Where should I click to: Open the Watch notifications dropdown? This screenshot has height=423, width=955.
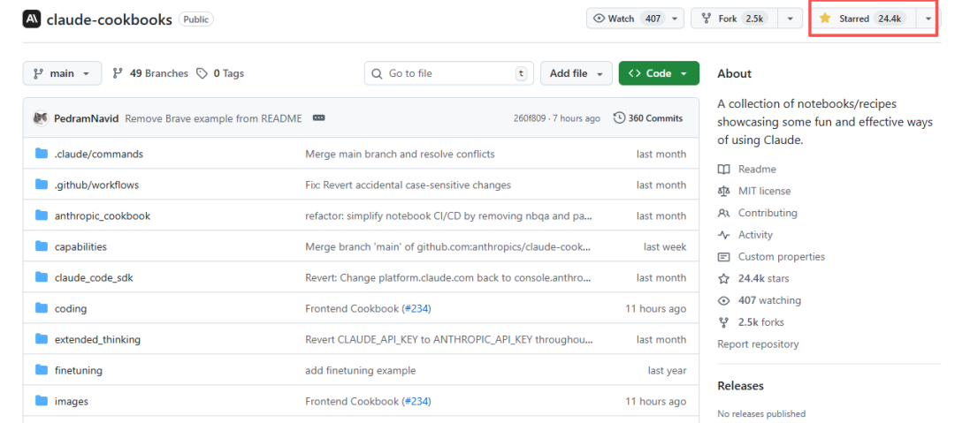pyautogui.click(x=635, y=19)
